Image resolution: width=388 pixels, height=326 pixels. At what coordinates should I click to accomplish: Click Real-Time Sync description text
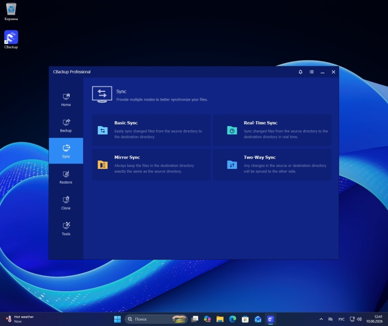pos(286,134)
